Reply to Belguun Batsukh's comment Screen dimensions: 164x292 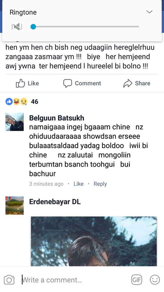[100, 184]
